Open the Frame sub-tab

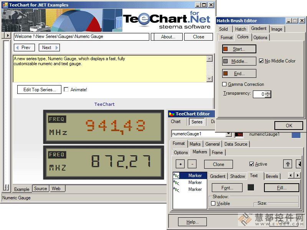[x=217, y=153]
